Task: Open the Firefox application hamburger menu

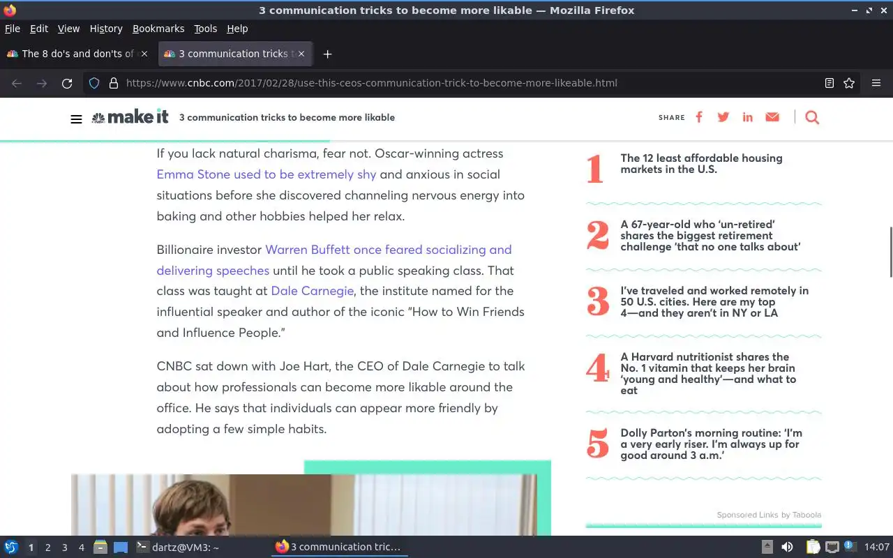Action: [876, 83]
